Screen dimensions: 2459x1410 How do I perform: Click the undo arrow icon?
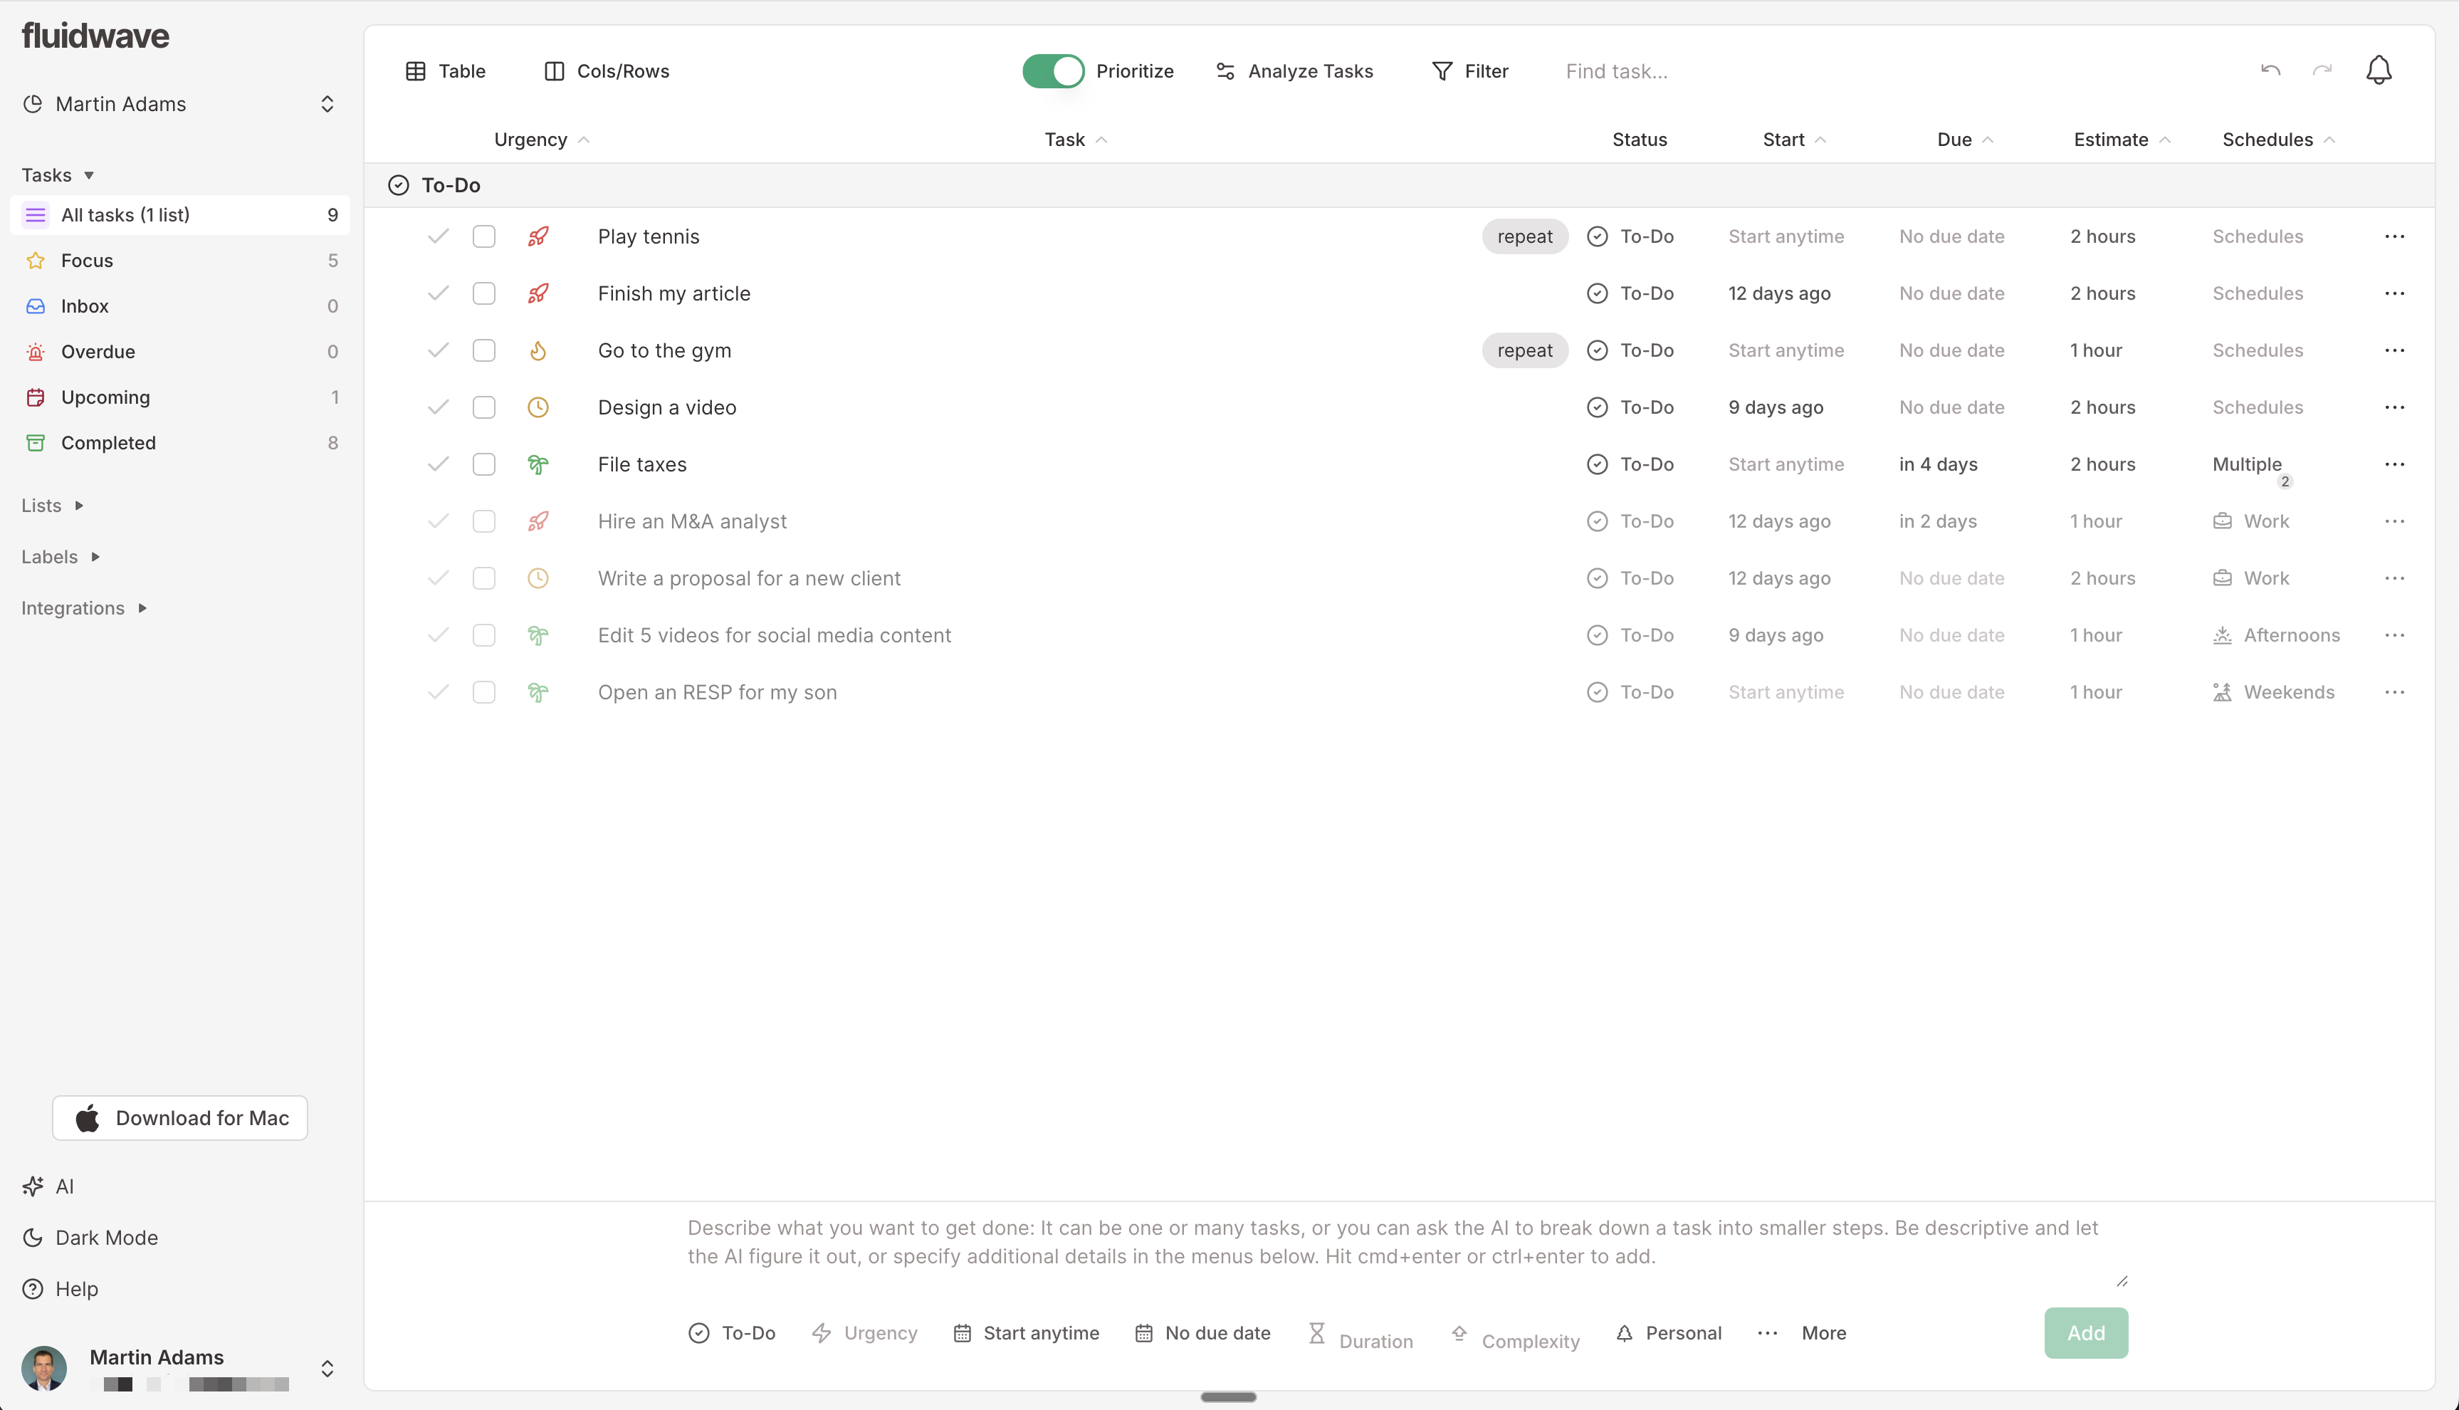click(x=2270, y=70)
